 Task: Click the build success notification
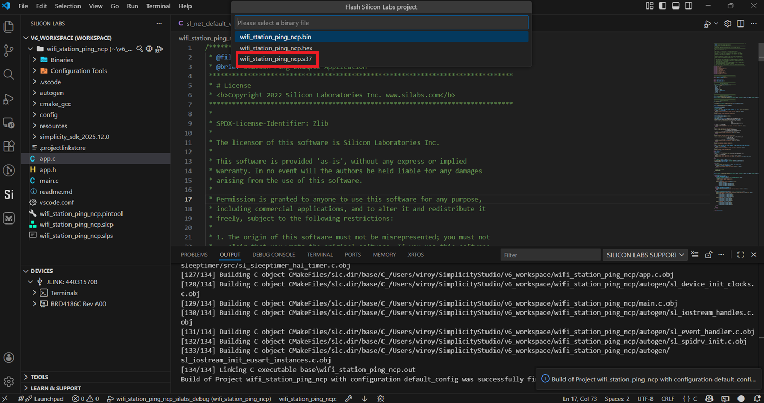647,379
